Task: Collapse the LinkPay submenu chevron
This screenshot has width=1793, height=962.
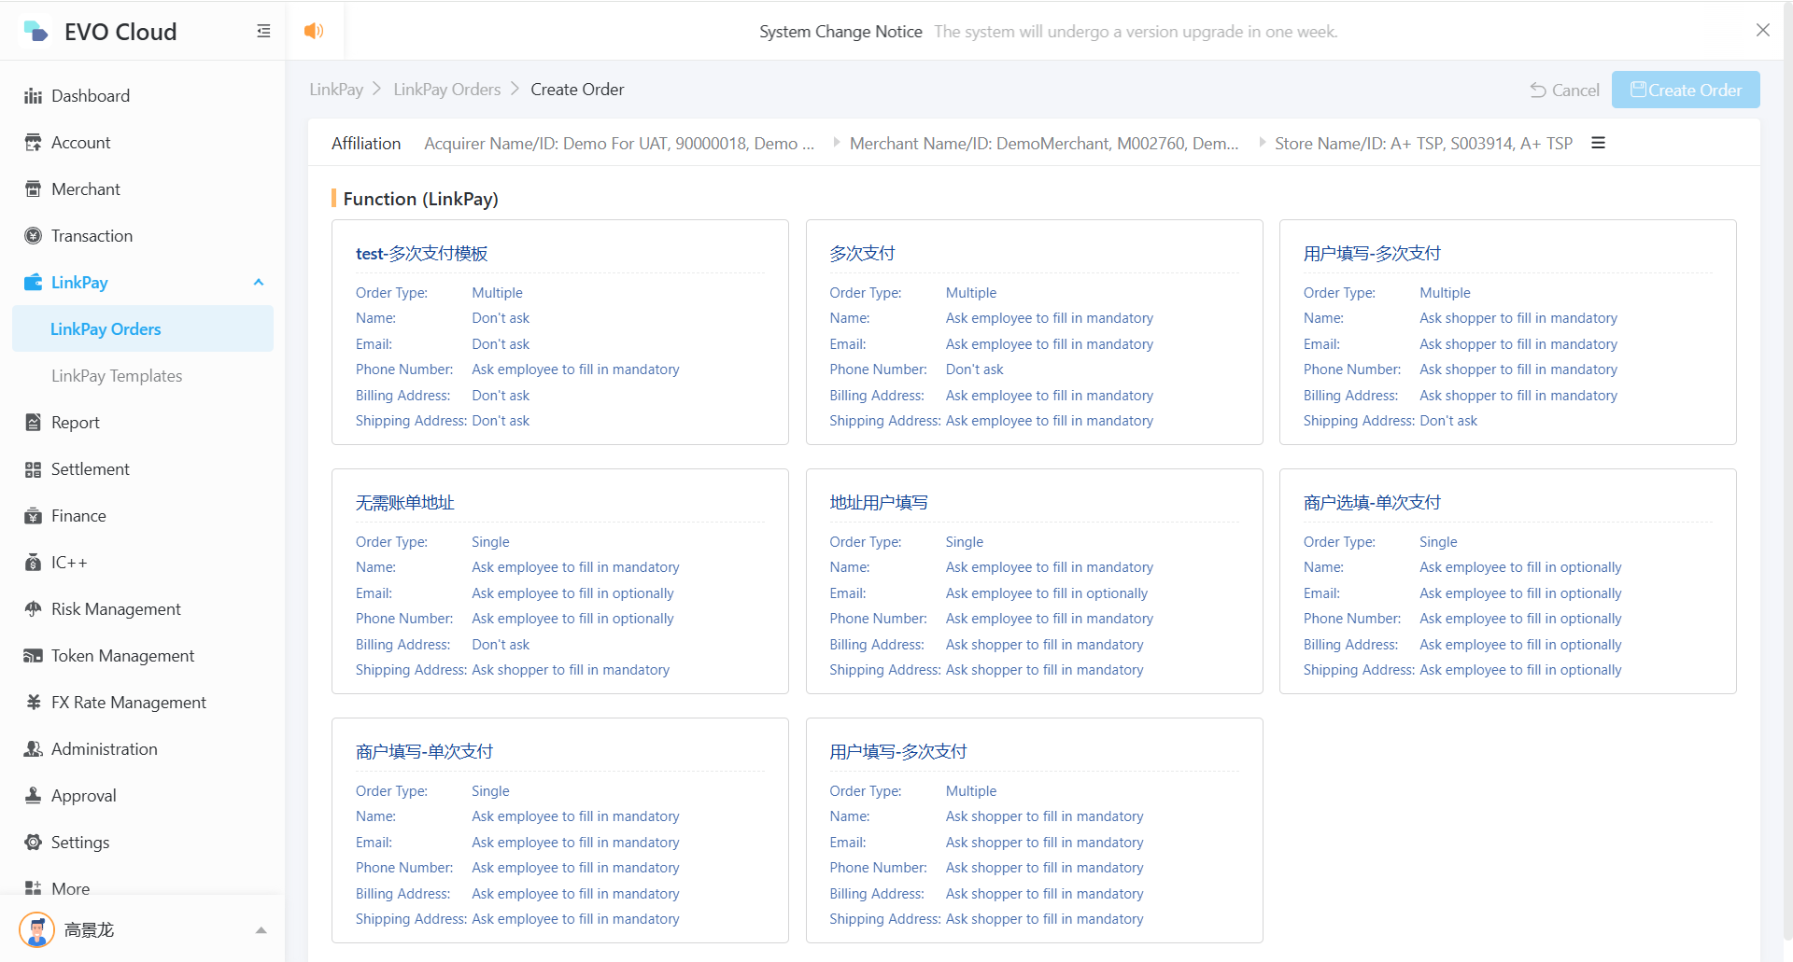Action: [x=259, y=283]
